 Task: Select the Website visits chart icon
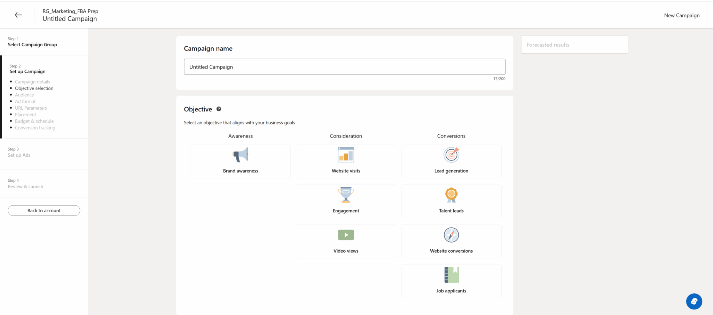(x=346, y=155)
